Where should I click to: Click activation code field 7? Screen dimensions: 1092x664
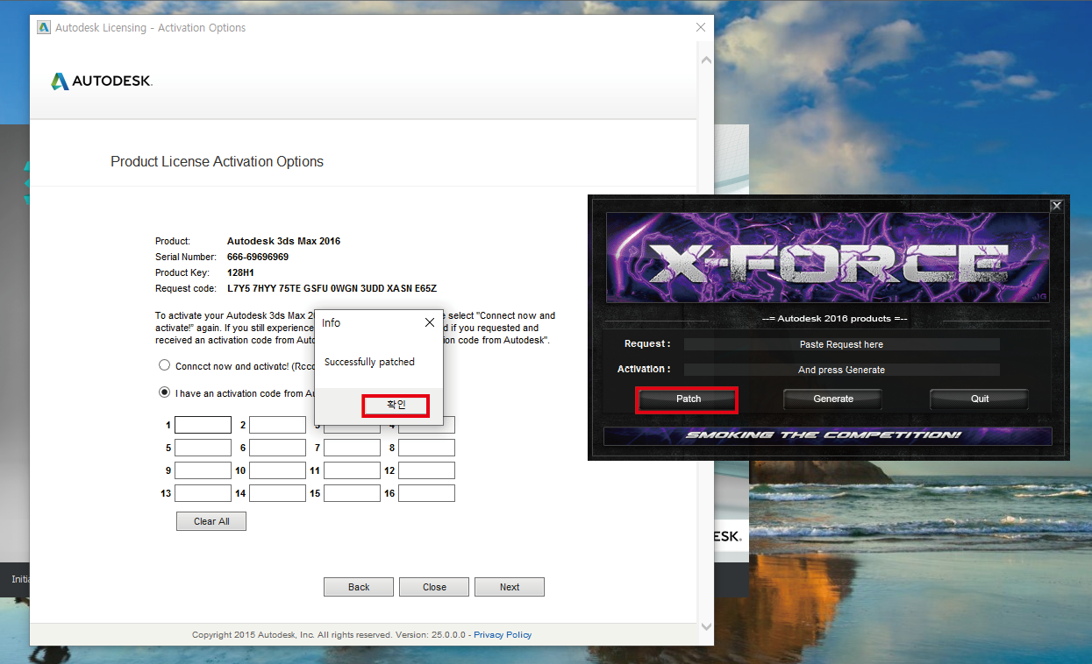pyautogui.click(x=352, y=448)
